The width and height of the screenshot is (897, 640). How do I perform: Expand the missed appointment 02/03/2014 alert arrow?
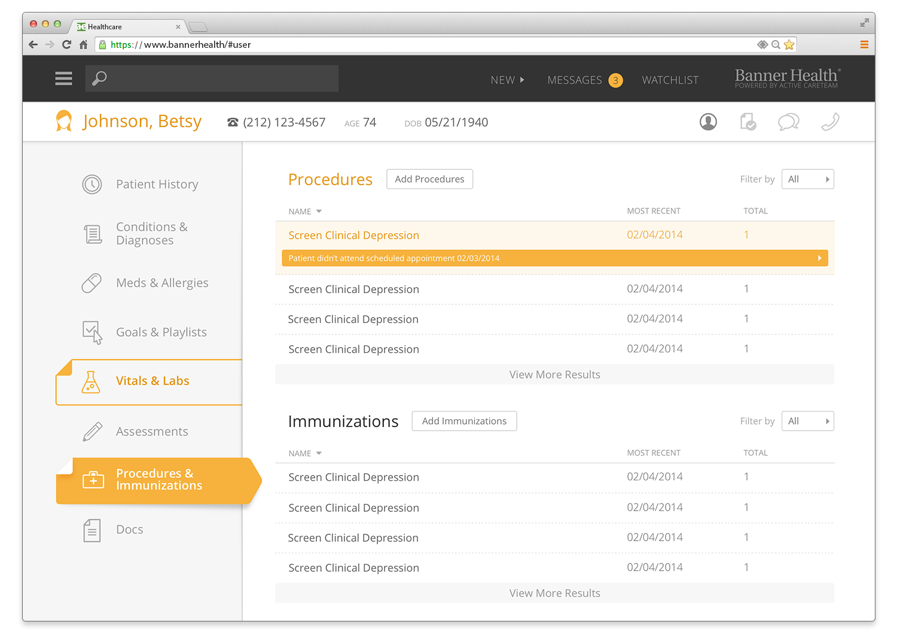coord(819,258)
